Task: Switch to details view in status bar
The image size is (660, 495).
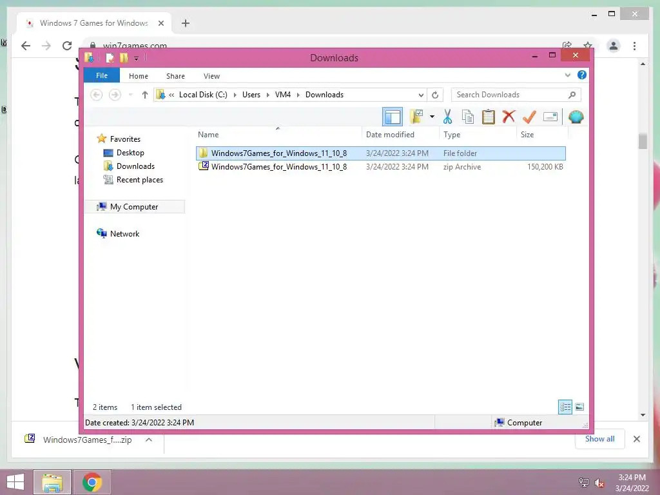Action: 565,407
